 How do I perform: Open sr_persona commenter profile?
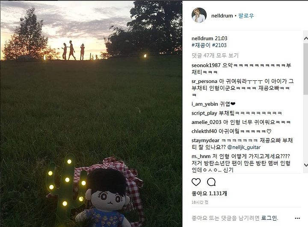pos(204,81)
